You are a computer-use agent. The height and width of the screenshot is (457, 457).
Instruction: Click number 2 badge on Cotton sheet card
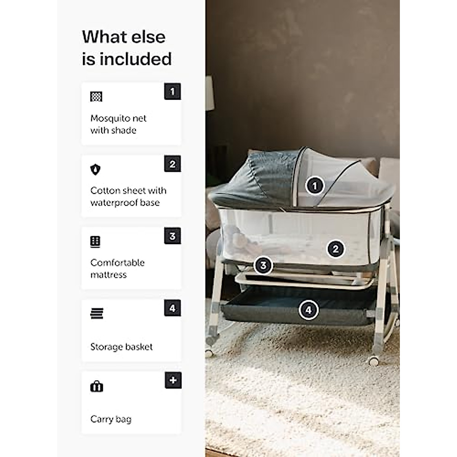(173, 164)
